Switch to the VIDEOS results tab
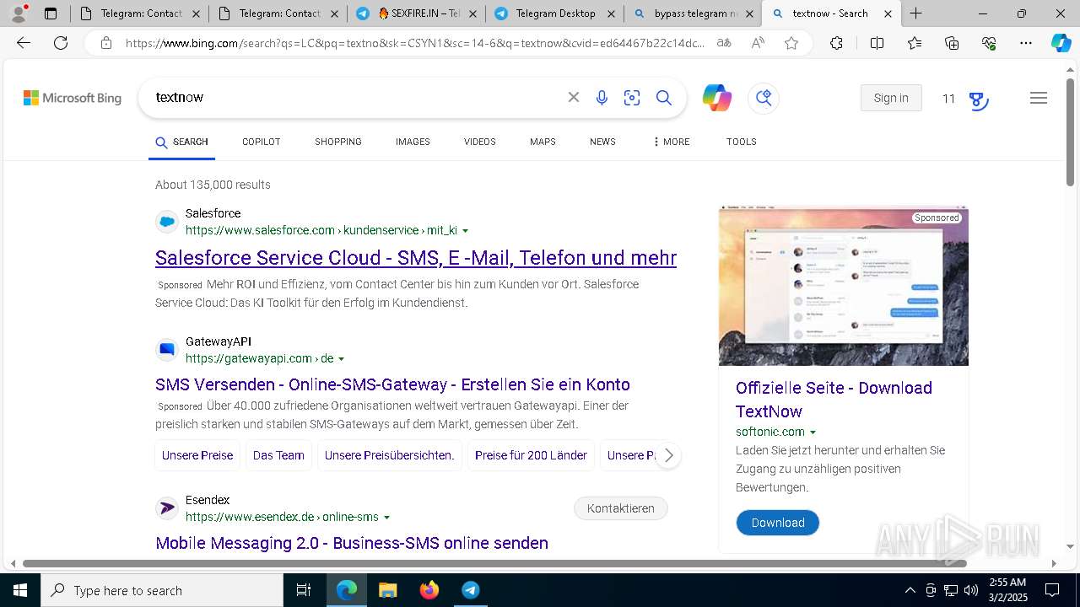The width and height of the screenshot is (1080, 607). pyautogui.click(x=480, y=142)
